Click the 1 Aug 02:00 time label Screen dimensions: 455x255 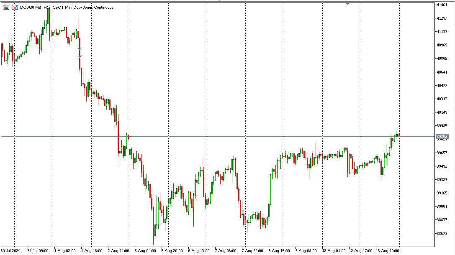[x=65, y=251]
